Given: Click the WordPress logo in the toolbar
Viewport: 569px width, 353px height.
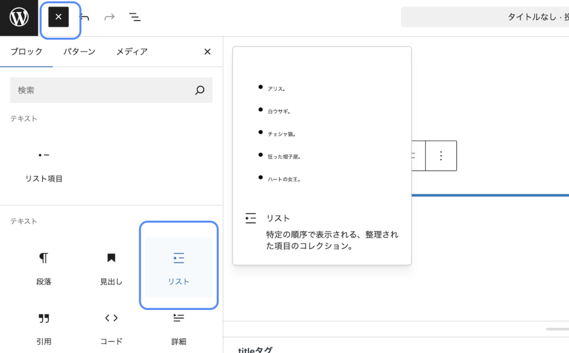Looking at the screenshot, I should [19, 17].
